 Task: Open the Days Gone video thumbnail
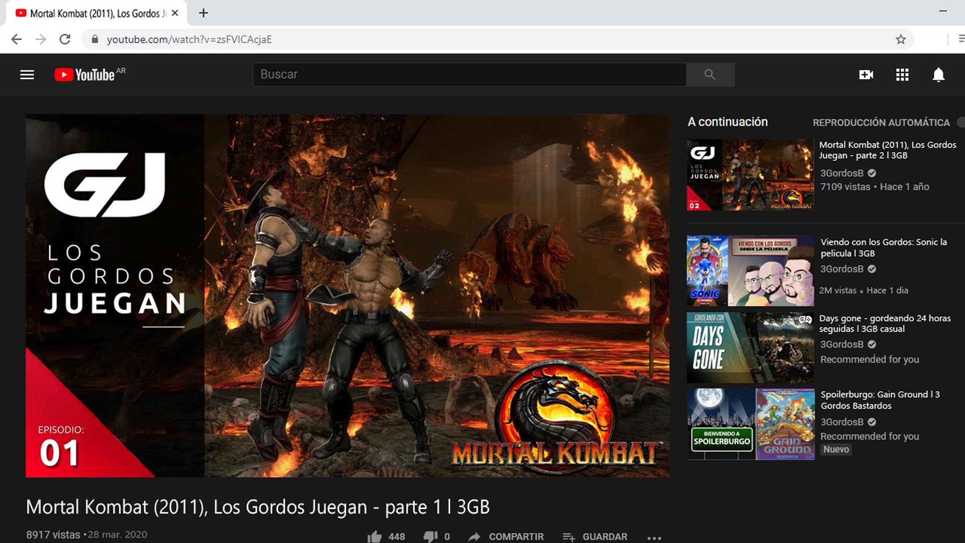pos(750,347)
